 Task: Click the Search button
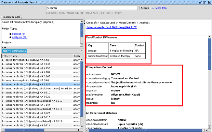(145, 8)
